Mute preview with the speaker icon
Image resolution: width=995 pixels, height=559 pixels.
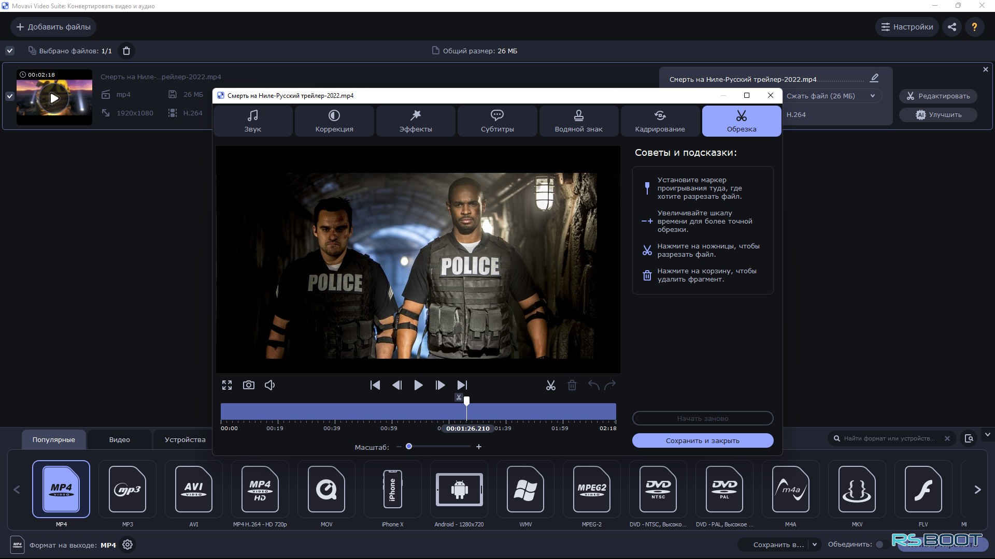pyautogui.click(x=270, y=385)
